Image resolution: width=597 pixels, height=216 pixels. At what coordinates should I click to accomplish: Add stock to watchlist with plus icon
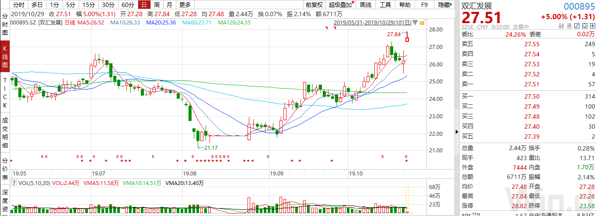click(x=592, y=26)
